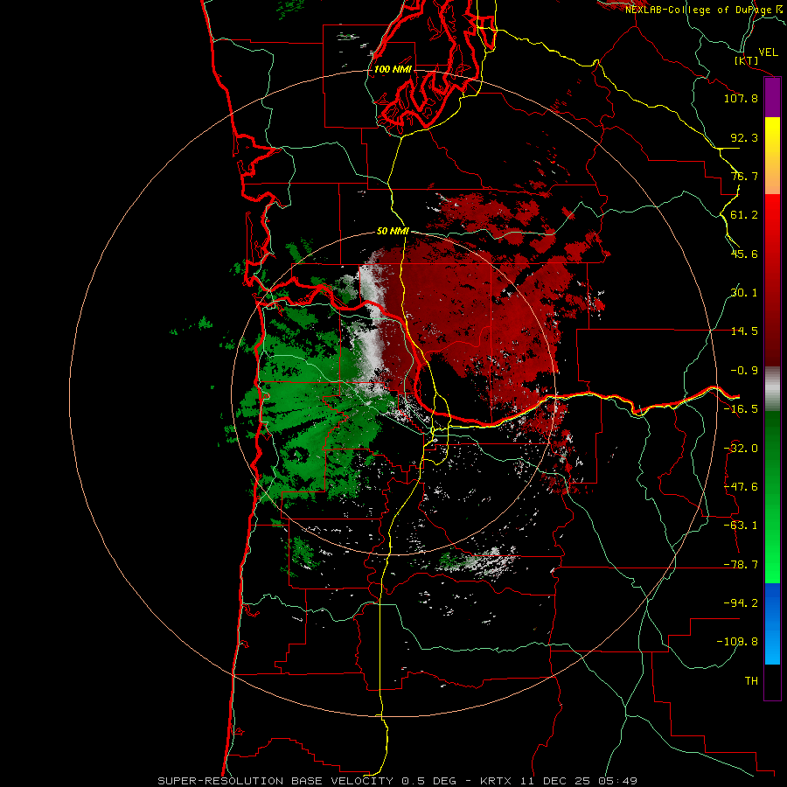Click the [KT] units label

pyautogui.click(x=747, y=60)
